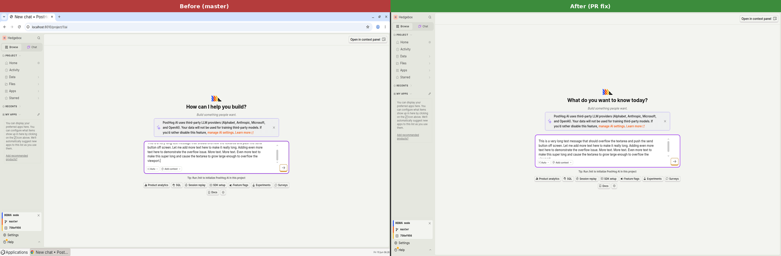Close DEBUG mode box in Before panel
Image resolution: width=781 pixels, height=256 pixels.
click(39, 215)
